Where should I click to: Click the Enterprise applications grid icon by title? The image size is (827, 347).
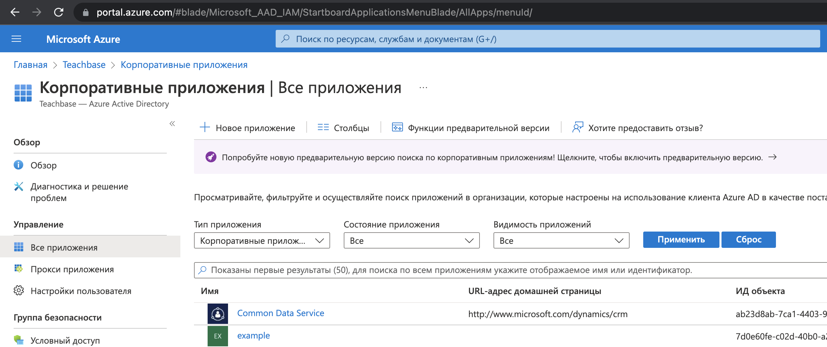pos(23,93)
